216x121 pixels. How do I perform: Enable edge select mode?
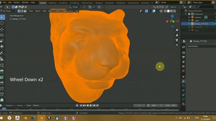(22, 11)
